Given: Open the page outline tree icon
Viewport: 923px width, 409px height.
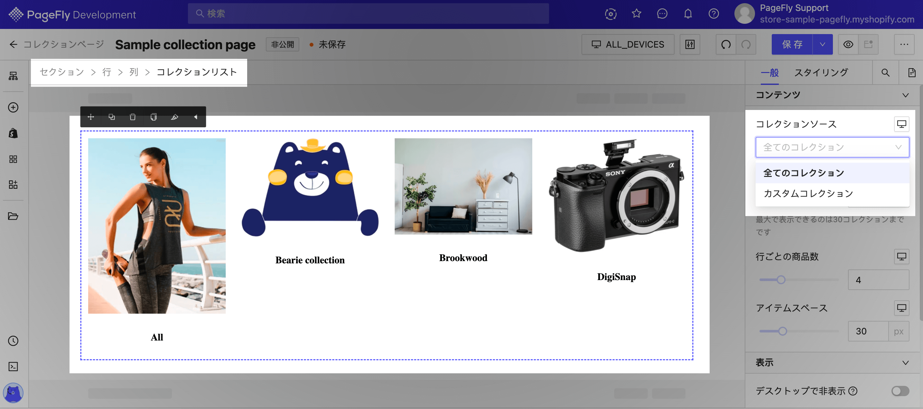Looking at the screenshot, I should tap(13, 76).
